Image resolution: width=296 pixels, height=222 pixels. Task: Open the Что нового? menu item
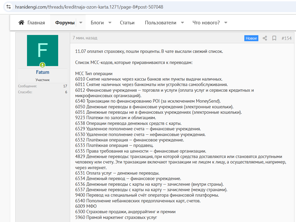click(x=206, y=23)
